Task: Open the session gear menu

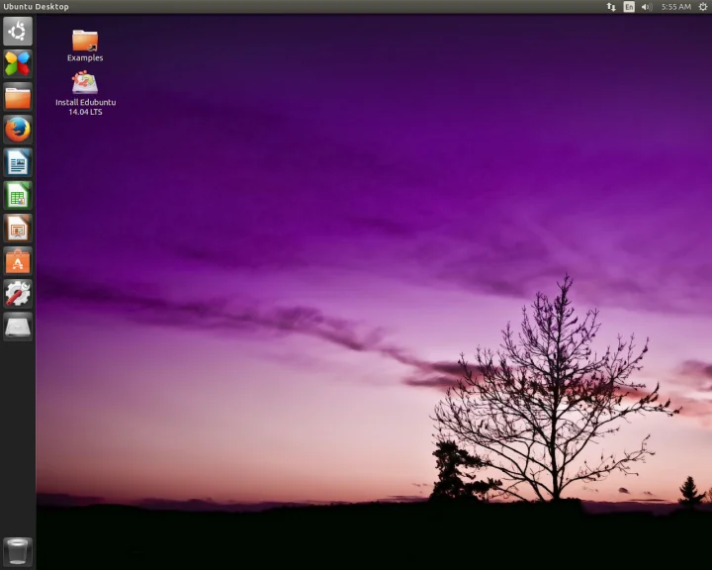Action: (x=702, y=7)
